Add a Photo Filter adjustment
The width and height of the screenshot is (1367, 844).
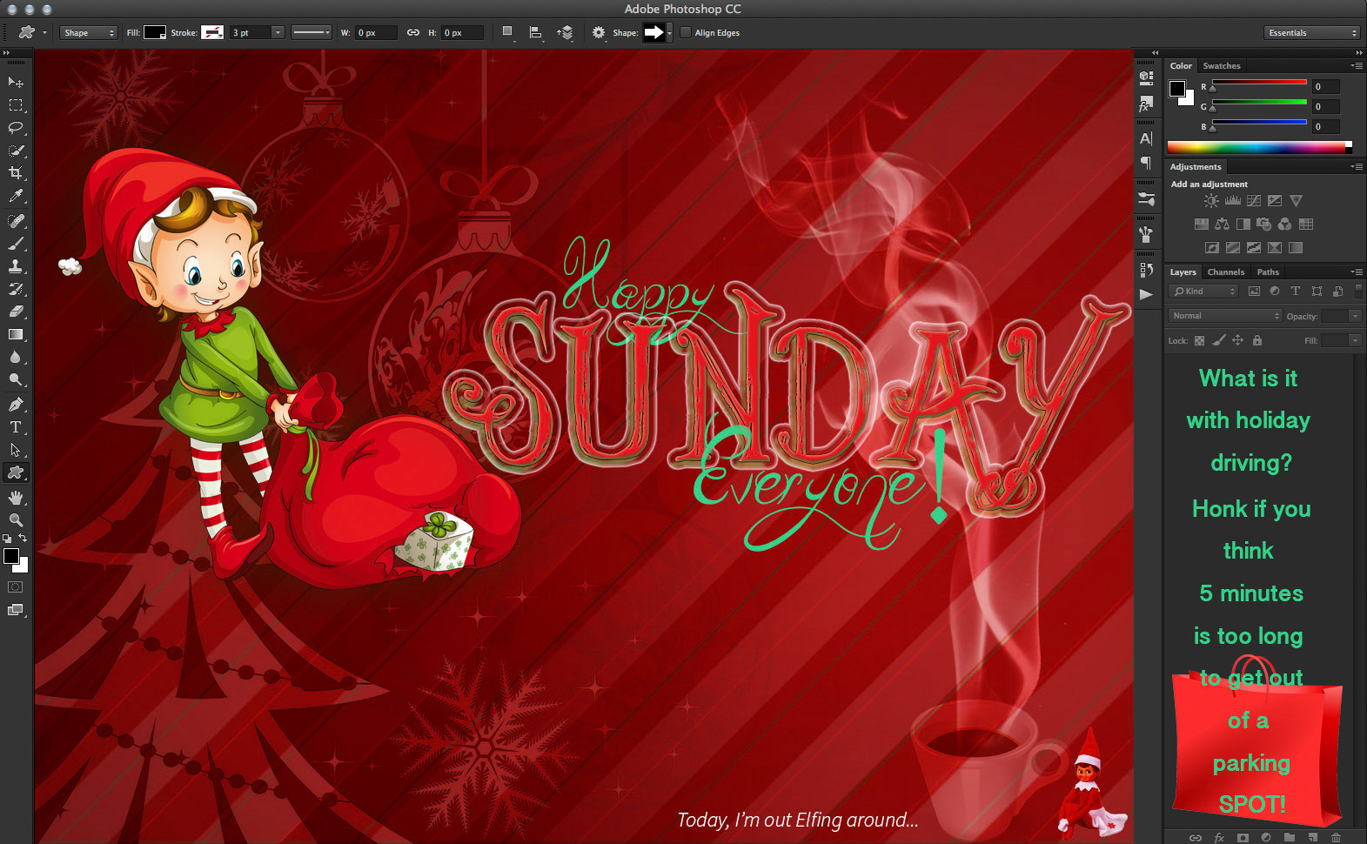[x=1264, y=224]
